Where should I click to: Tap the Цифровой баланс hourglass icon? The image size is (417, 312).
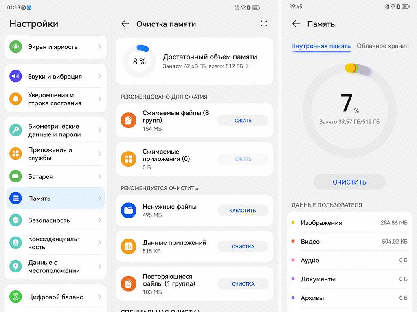pos(15,297)
